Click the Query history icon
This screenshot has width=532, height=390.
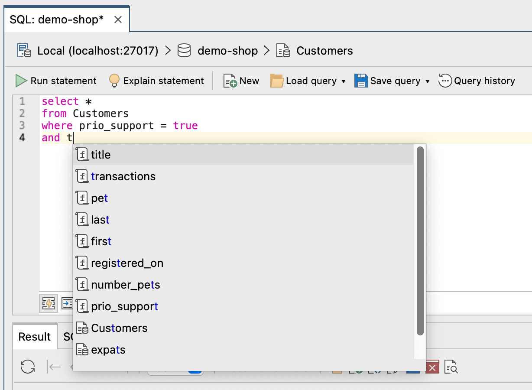tap(445, 81)
